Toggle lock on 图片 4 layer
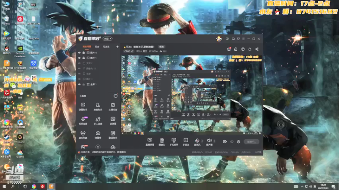 coord(83,52)
